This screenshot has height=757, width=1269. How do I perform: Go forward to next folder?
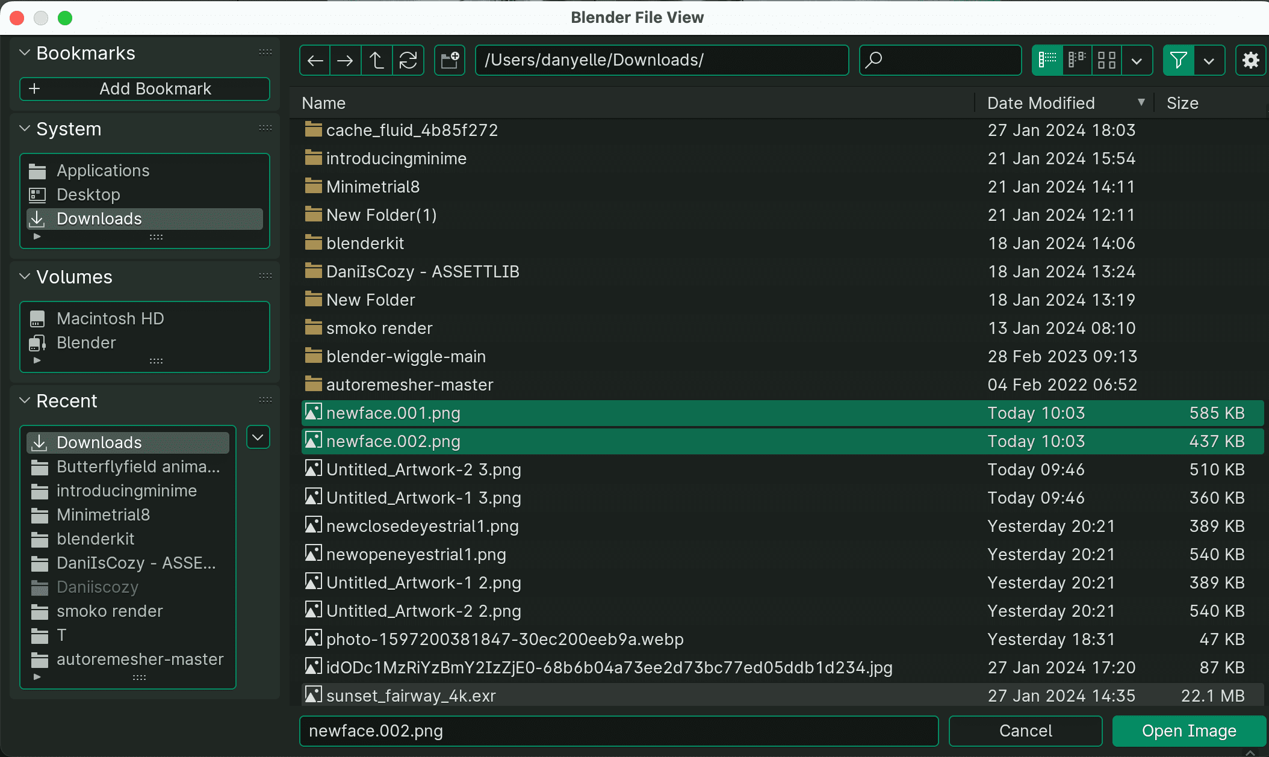[x=346, y=60]
